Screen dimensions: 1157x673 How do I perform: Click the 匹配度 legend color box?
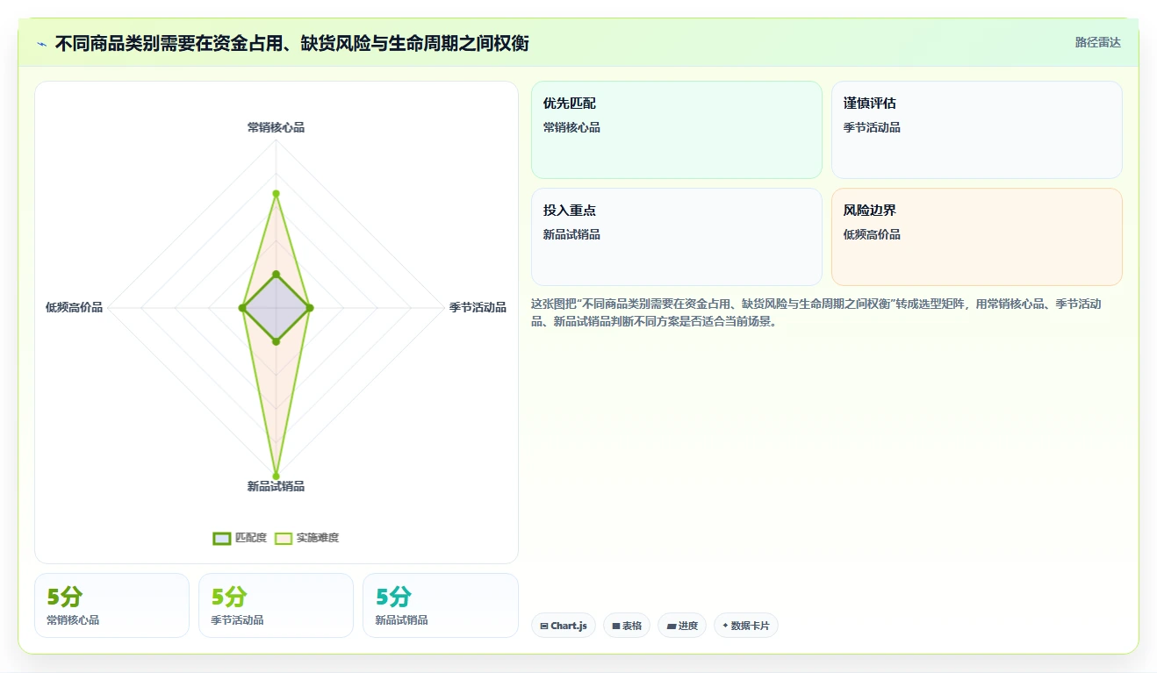coord(222,538)
